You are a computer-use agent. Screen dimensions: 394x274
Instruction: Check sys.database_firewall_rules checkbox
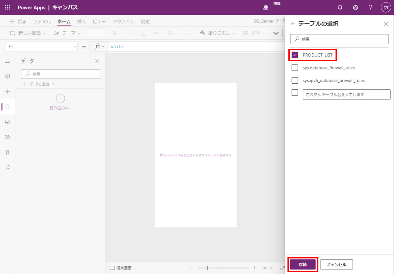[295, 68]
